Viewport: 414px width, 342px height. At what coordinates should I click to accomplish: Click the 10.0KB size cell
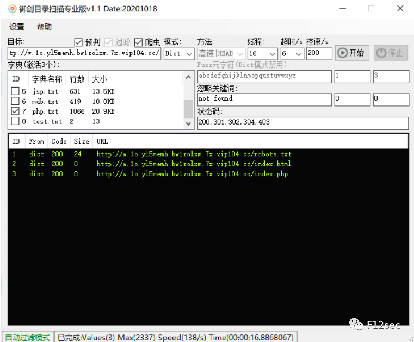pyautogui.click(x=103, y=102)
